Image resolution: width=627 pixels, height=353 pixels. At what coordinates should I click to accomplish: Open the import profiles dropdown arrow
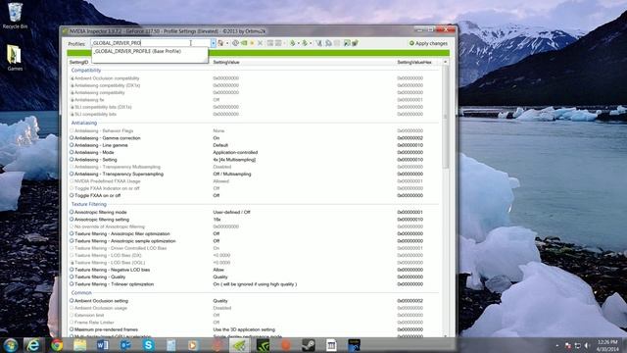(311, 43)
